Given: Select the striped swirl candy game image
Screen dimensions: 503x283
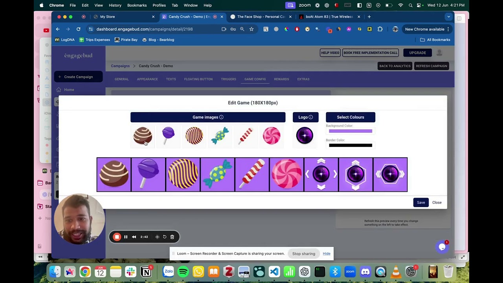Looking at the screenshot, I should point(194,136).
